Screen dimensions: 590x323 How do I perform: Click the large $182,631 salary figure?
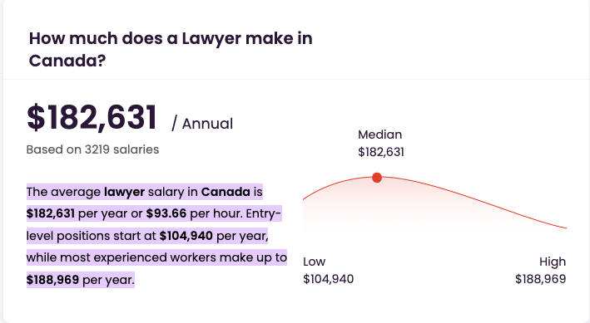pos(92,118)
